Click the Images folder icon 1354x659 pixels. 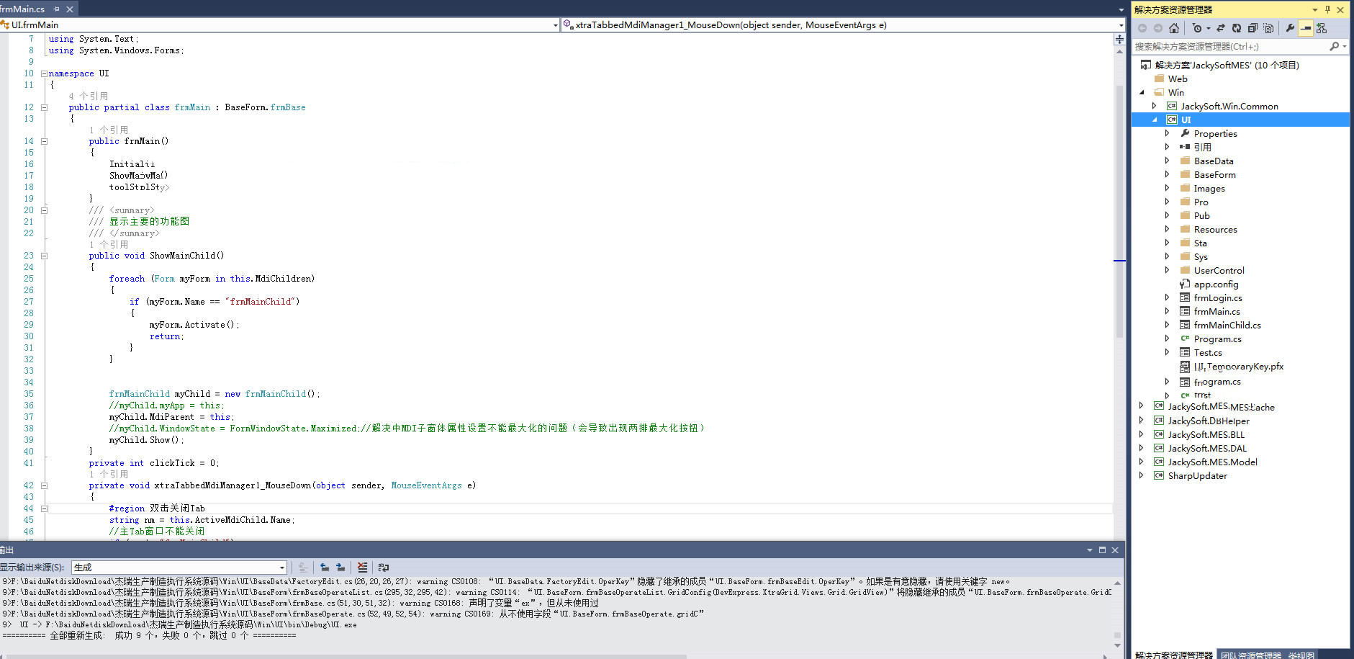coord(1185,188)
